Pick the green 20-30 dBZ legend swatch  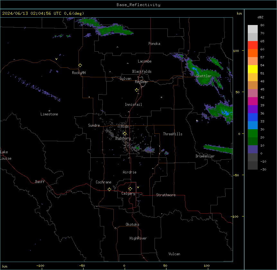coord(253,133)
